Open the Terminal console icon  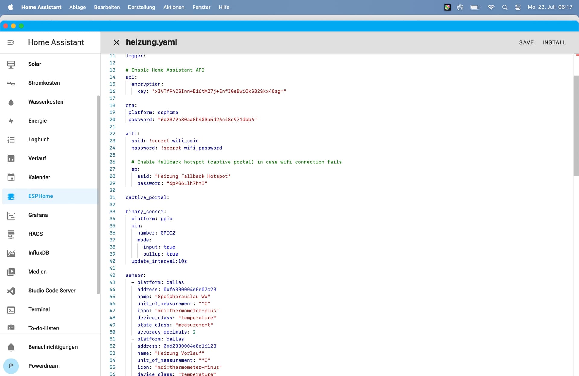(11, 310)
